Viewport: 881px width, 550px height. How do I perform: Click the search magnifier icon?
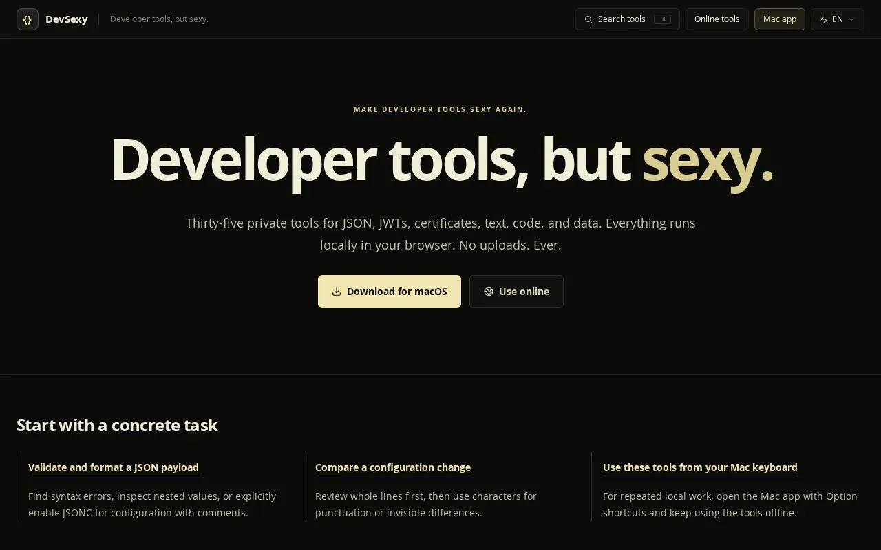coord(588,19)
